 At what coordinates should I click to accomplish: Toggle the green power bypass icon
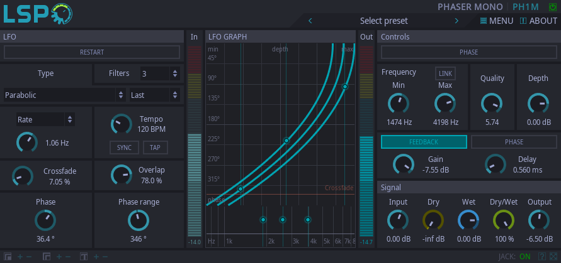point(553,7)
